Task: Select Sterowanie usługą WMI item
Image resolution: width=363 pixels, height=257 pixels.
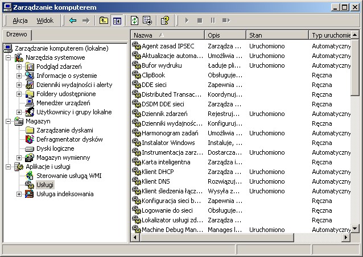Action: pyautogui.click(x=69, y=176)
